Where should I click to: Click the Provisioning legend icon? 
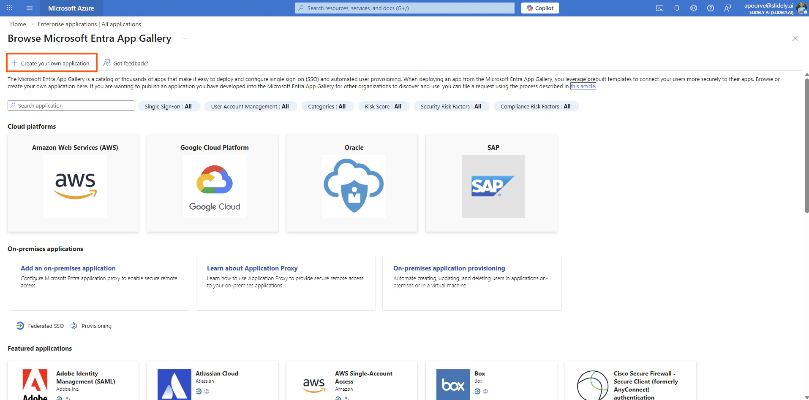pyautogui.click(x=74, y=326)
